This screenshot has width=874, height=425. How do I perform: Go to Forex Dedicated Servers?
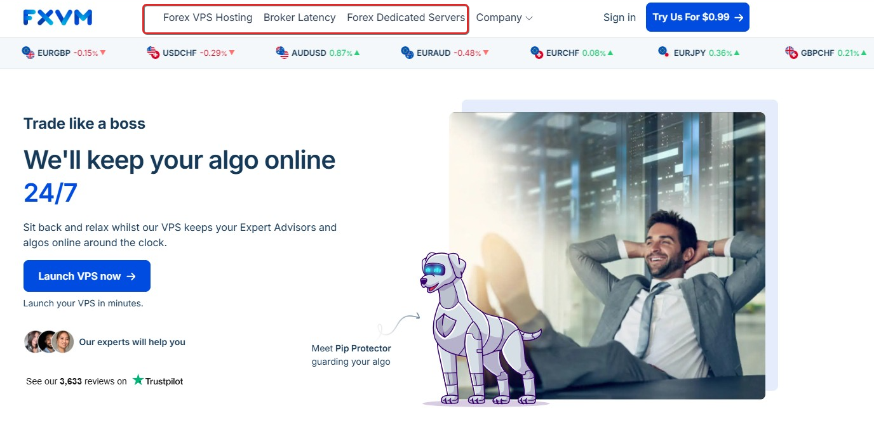[406, 18]
